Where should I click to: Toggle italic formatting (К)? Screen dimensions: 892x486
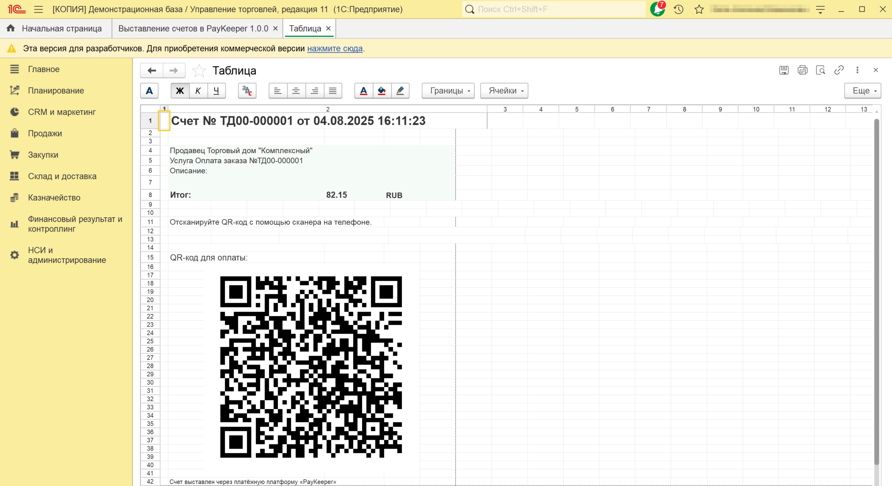tap(198, 91)
